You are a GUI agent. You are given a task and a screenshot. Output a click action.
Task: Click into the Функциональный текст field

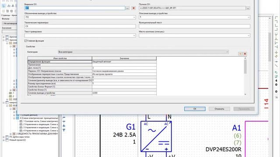click(x=194, y=26)
